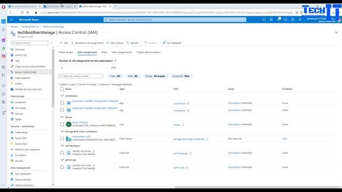Open the portal settings gear icon
This screenshot has width=342, height=192.
[x=285, y=20]
